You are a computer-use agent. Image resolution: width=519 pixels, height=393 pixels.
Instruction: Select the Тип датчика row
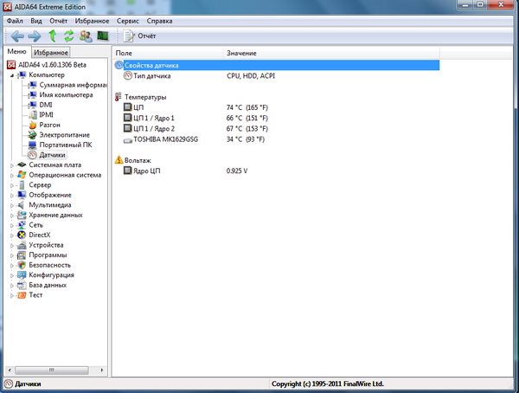click(277, 76)
